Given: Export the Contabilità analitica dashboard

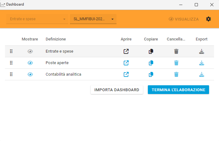Looking at the screenshot, I should click(201, 74).
